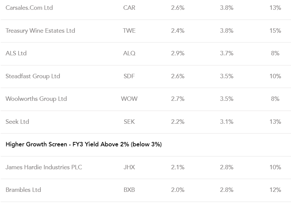Select the TWE ticker symbol
291x203 pixels.
(129, 31)
